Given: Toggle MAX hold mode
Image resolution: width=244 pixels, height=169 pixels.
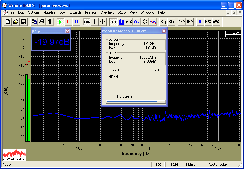Looking at the screenshot, I should [x=208, y=22].
